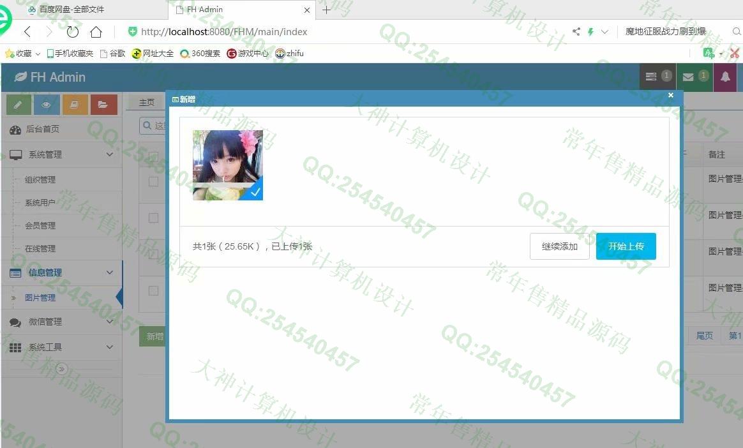
Task: Open the 收藏 favorites star bookmark
Action: click(19, 54)
